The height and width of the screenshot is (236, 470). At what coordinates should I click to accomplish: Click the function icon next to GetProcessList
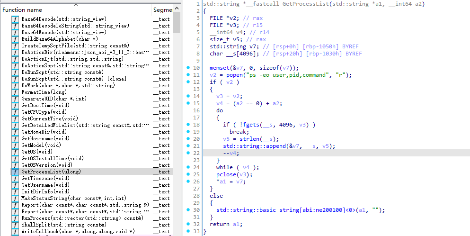click(15, 172)
